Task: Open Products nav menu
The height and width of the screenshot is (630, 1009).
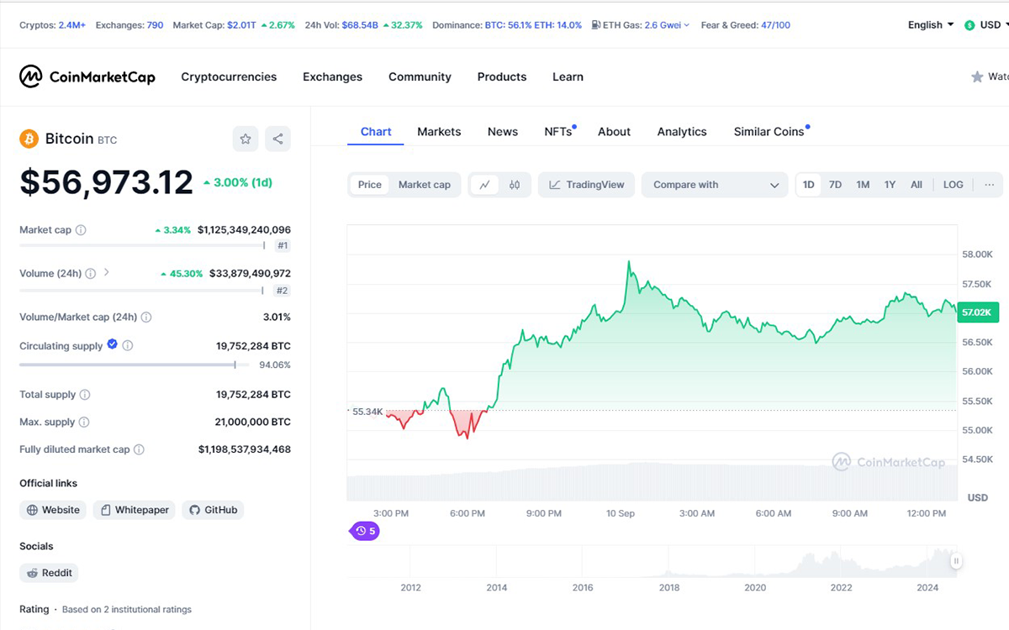Action: click(x=502, y=76)
